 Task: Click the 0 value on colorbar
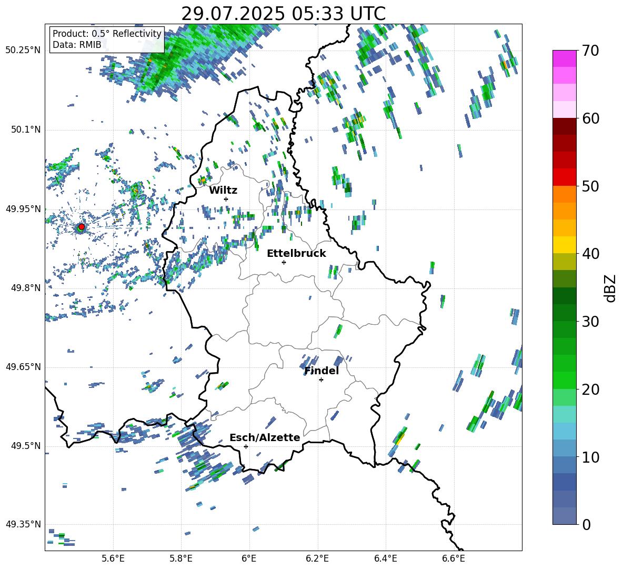click(x=586, y=525)
